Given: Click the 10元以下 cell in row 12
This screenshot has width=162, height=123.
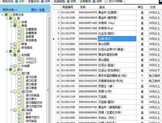Looking at the screenshot, I should click(x=155, y=70).
